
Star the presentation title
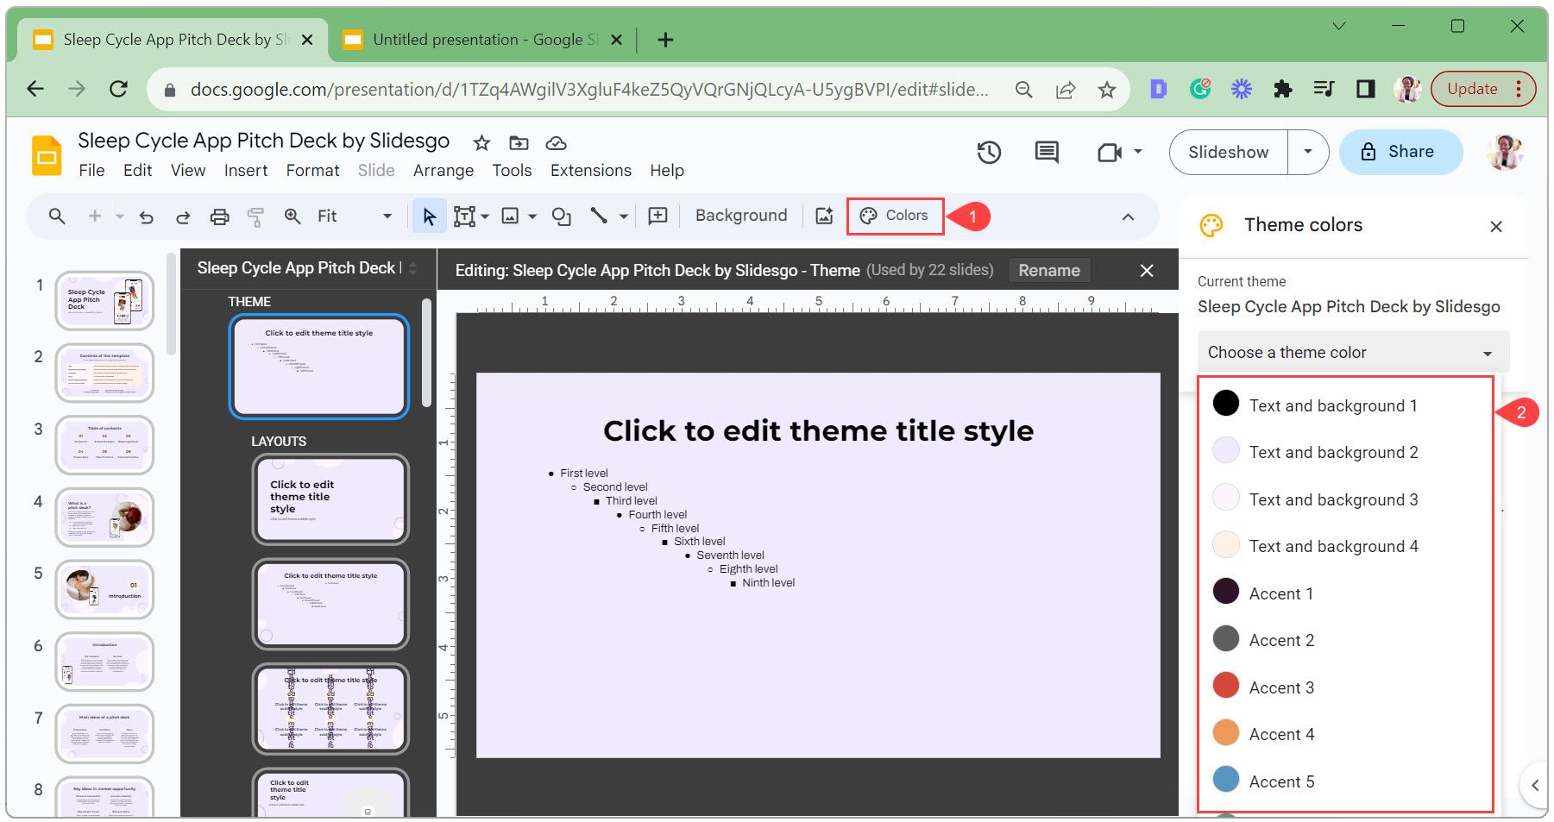pyautogui.click(x=481, y=143)
